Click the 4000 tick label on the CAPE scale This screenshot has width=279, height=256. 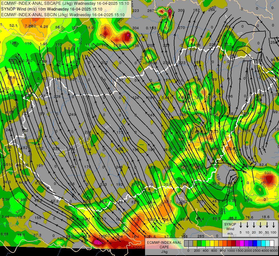tap(266, 251)
